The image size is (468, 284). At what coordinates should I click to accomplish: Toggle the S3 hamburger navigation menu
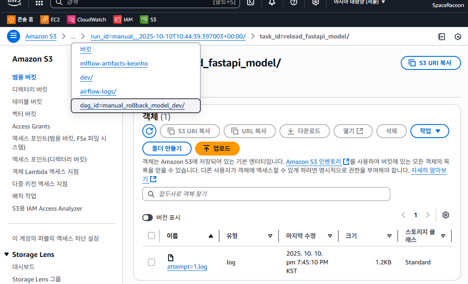point(14,36)
